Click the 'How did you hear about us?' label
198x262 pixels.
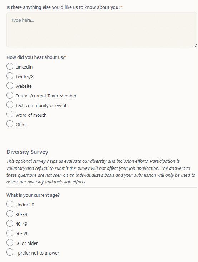pyautogui.click(x=36, y=57)
